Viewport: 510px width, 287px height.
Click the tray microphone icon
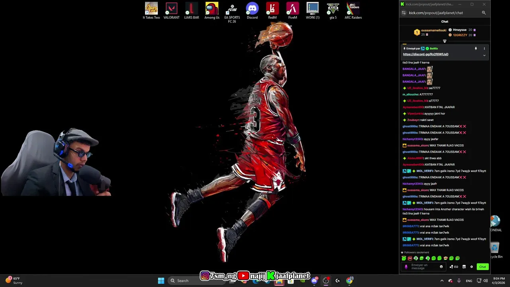click(x=459, y=281)
